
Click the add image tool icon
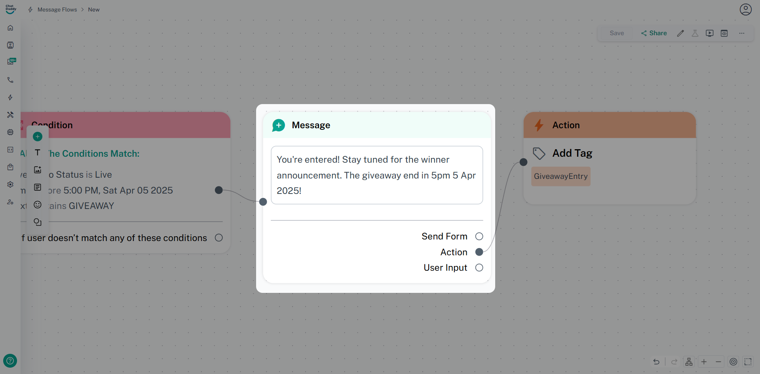[38, 170]
